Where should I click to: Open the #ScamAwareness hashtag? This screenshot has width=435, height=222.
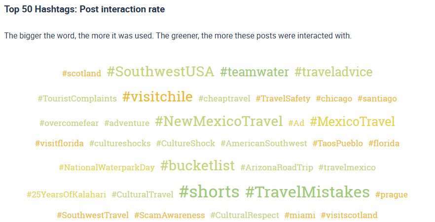tap(169, 216)
